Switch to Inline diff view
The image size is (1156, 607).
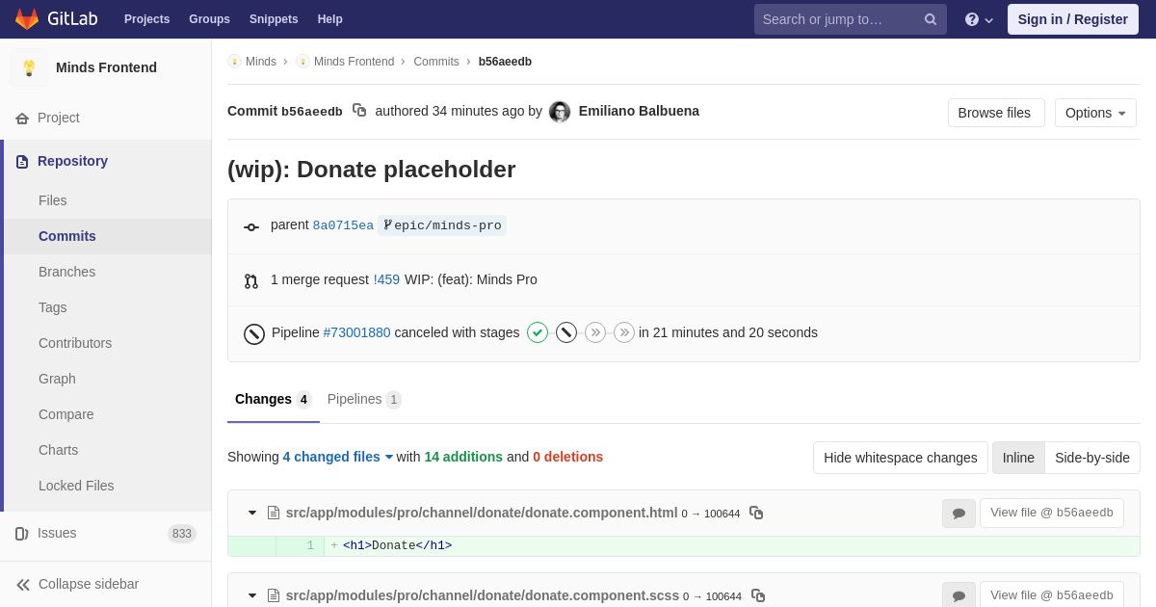(1018, 458)
